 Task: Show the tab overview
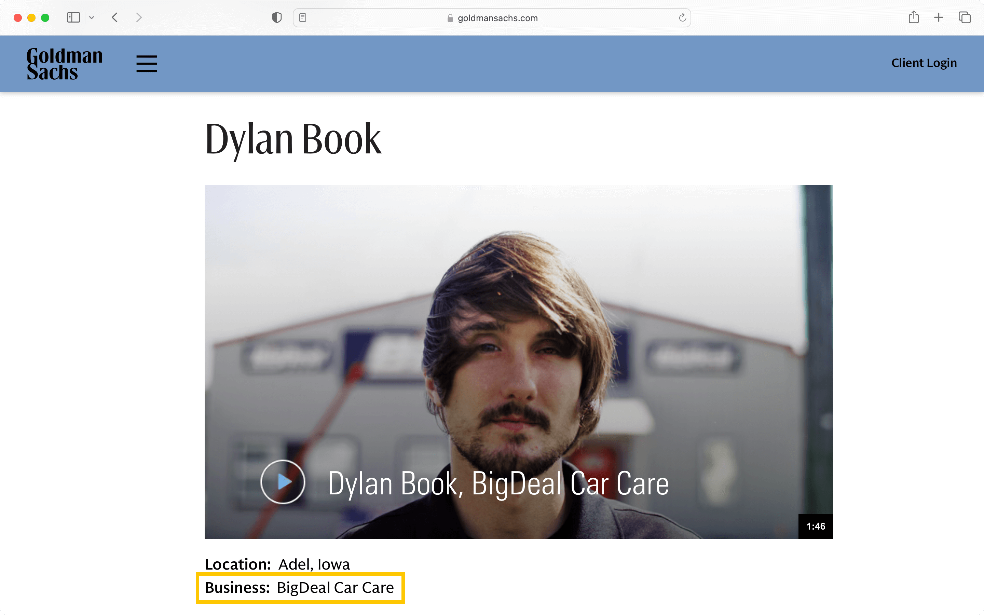965,17
